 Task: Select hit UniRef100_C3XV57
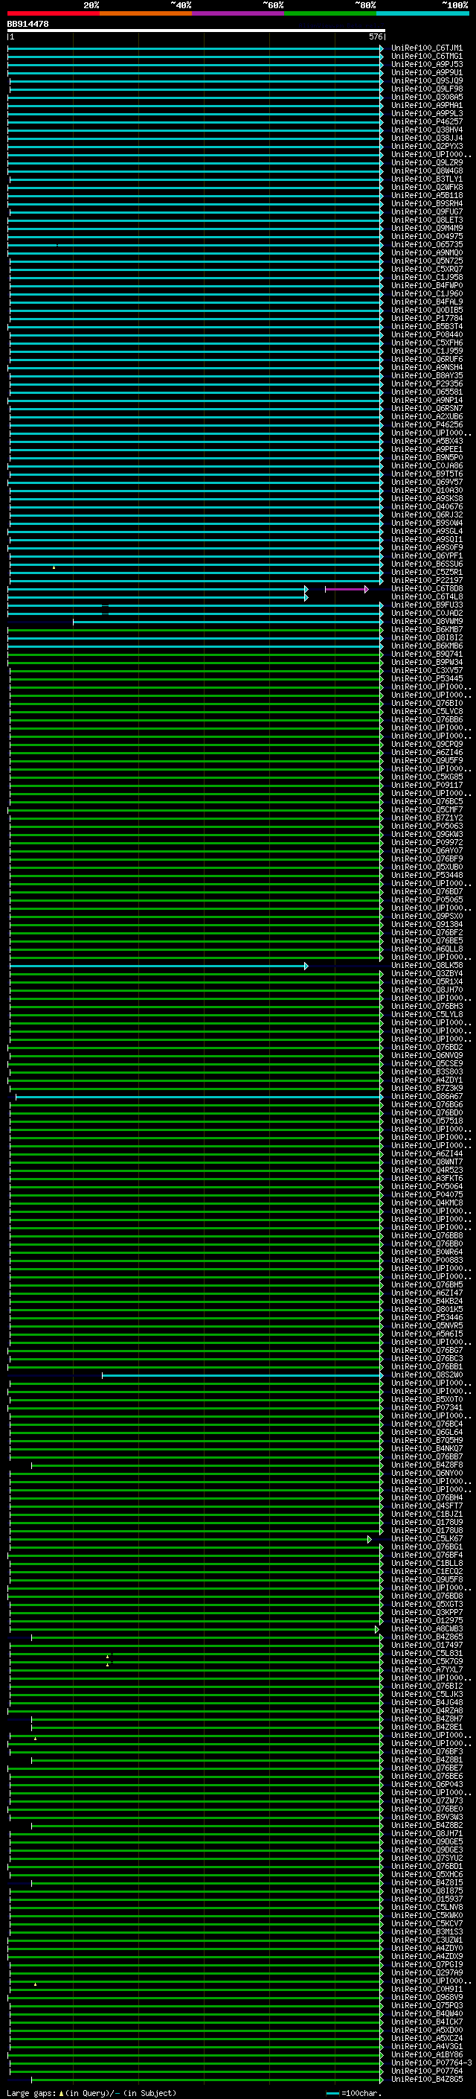427,670
